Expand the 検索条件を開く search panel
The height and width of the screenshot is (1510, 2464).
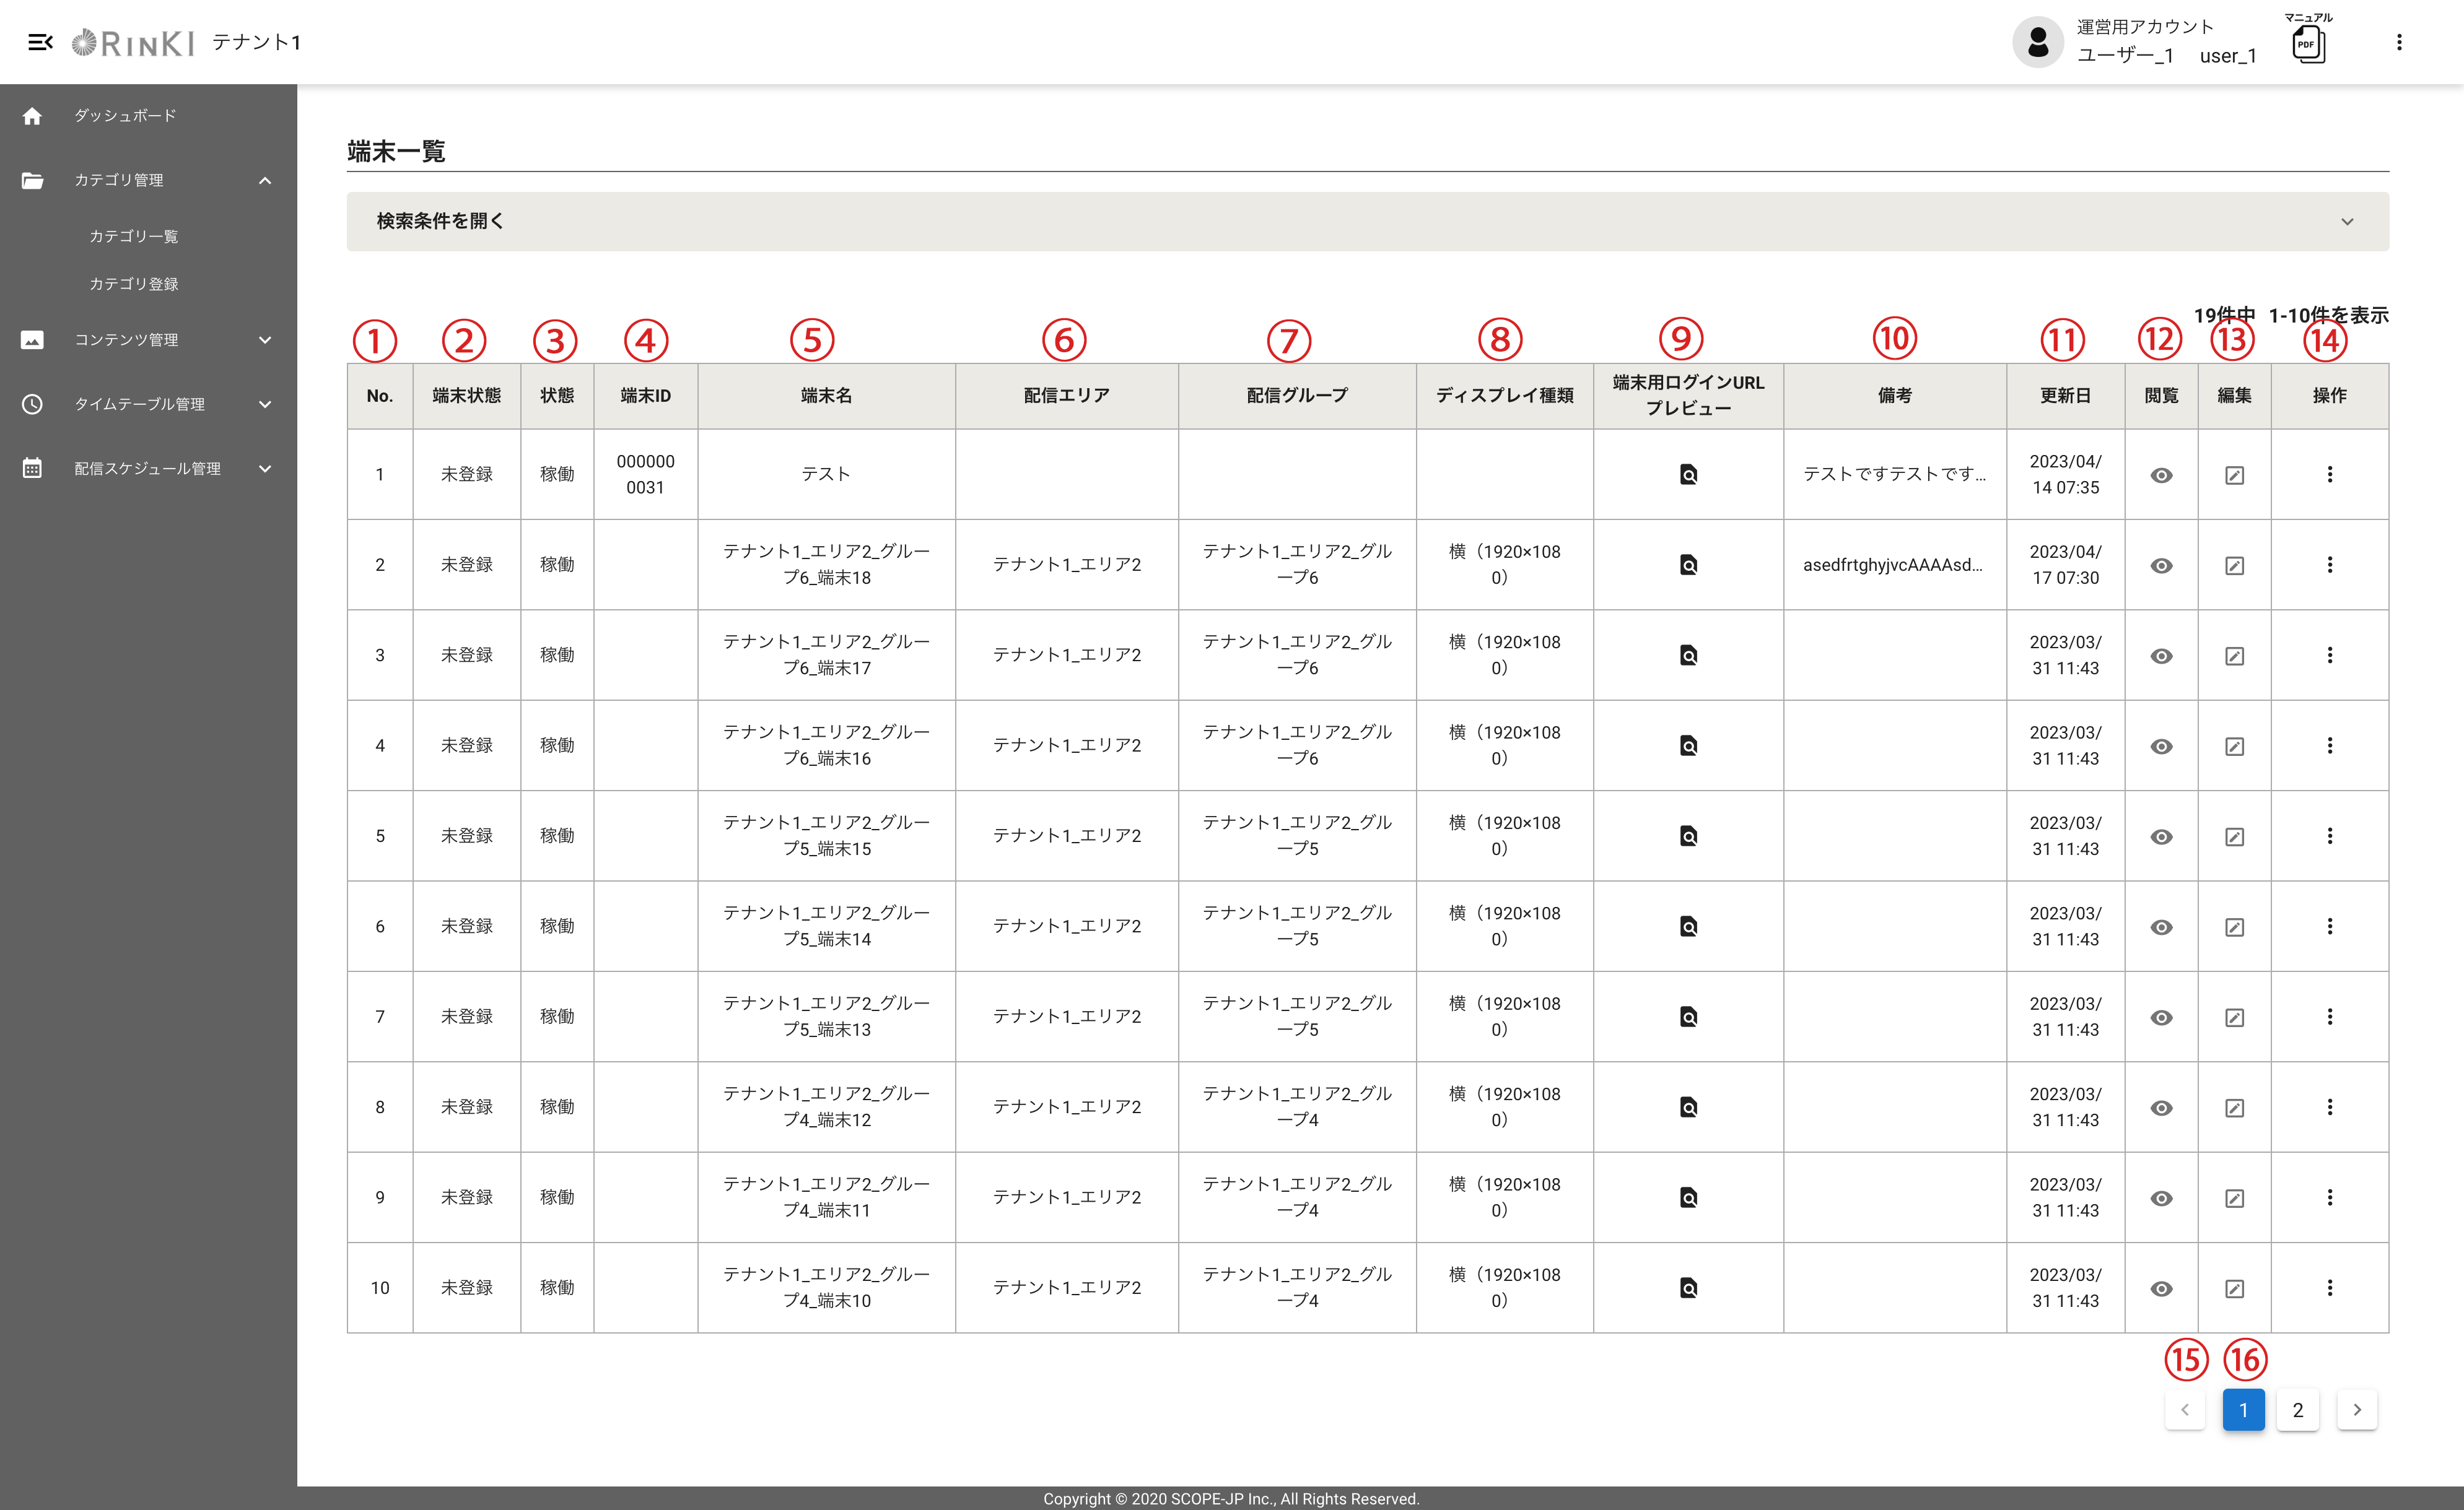[x=1367, y=221]
